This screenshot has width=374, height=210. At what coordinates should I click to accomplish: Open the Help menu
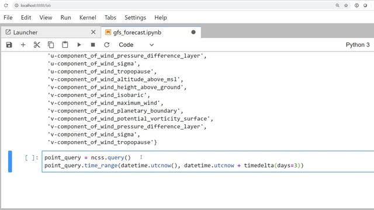coord(161,17)
